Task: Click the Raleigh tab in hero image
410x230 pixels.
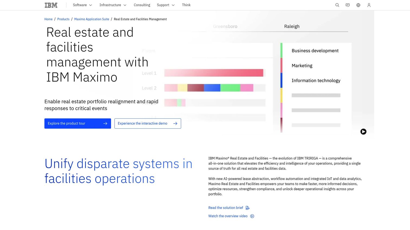Action: (x=292, y=26)
